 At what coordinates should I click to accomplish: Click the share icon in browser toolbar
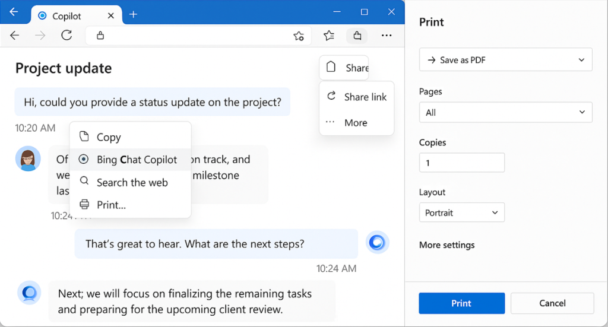click(357, 36)
